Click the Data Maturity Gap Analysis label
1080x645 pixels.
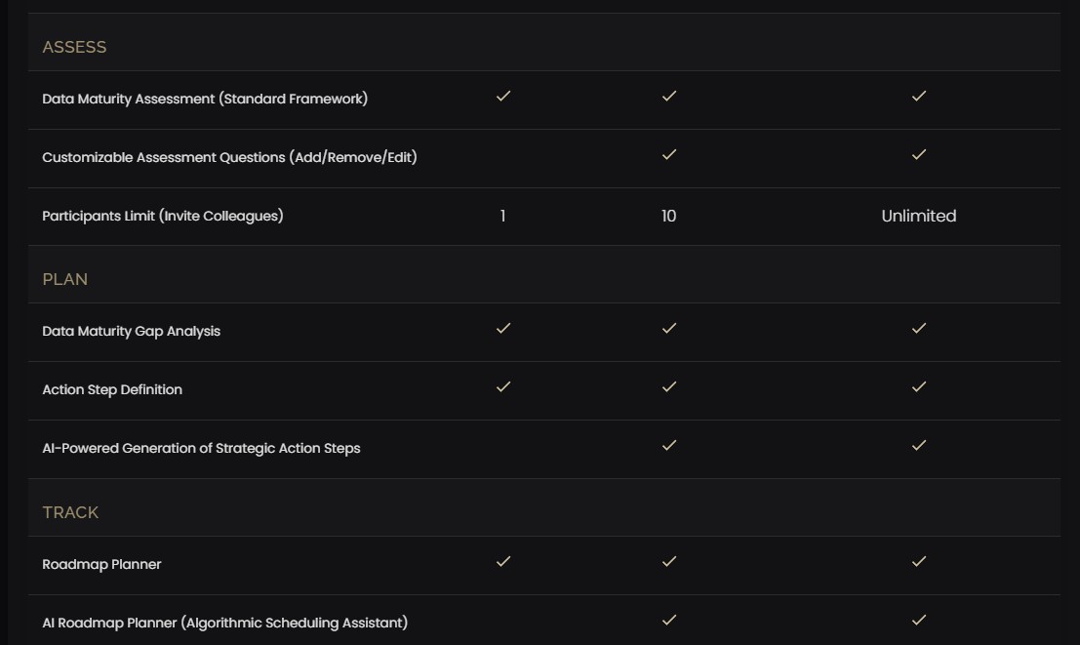tap(131, 331)
